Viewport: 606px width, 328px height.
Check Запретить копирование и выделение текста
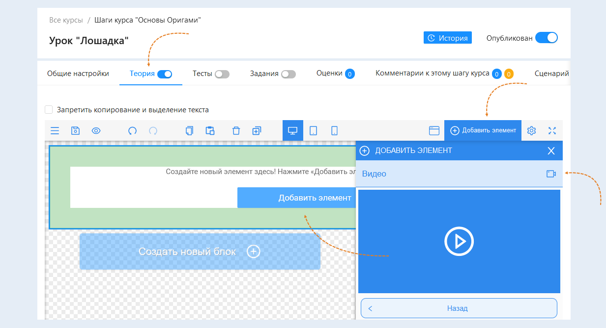click(49, 110)
